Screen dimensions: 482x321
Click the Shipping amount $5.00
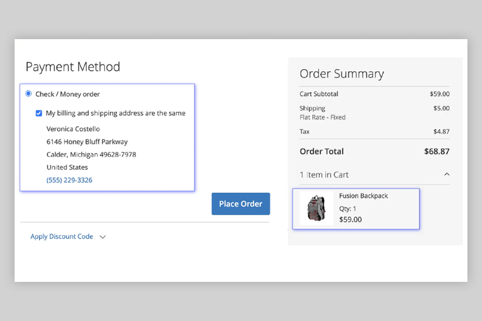pyautogui.click(x=441, y=108)
